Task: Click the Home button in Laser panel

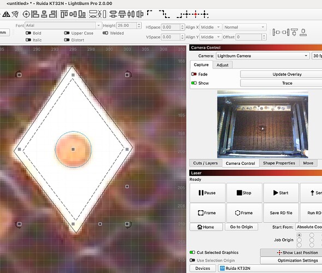Action: pos(206,227)
